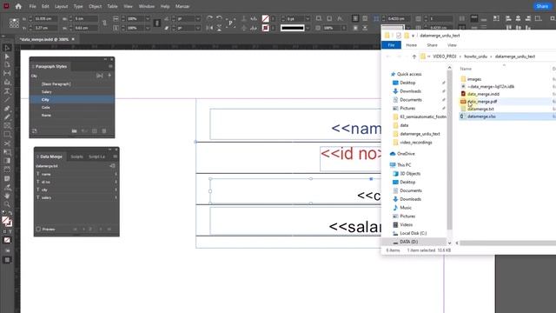Toggle the default fill and stroke icon

(x=4, y=213)
